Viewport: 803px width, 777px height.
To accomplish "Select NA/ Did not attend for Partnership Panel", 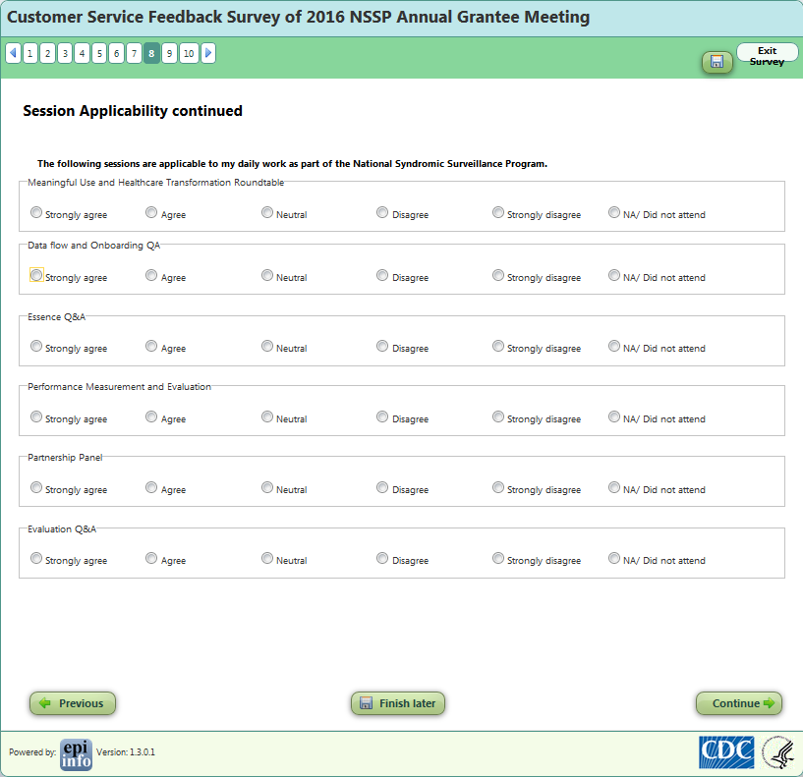I will [x=614, y=487].
